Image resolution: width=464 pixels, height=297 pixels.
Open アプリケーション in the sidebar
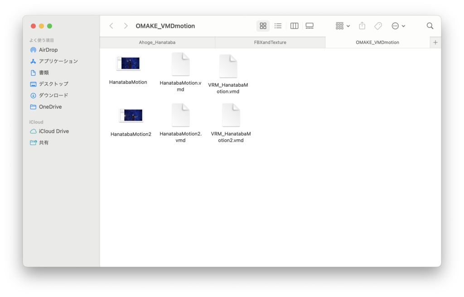pyautogui.click(x=58, y=61)
